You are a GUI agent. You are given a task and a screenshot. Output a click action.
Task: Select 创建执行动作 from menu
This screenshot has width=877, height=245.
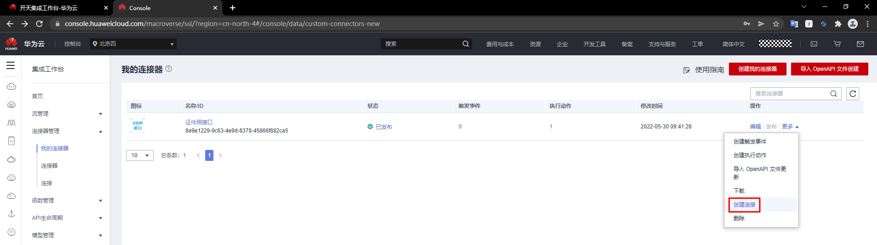coord(761,155)
